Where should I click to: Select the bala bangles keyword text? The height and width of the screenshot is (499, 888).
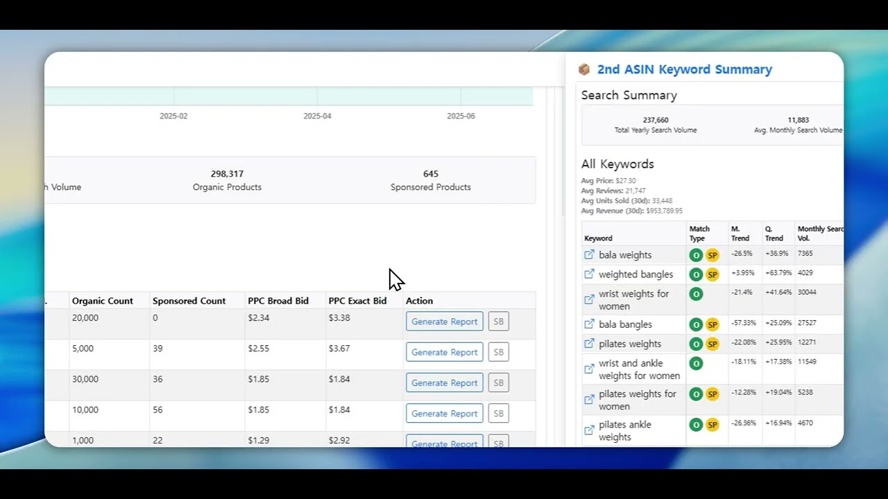[x=625, y=324]
